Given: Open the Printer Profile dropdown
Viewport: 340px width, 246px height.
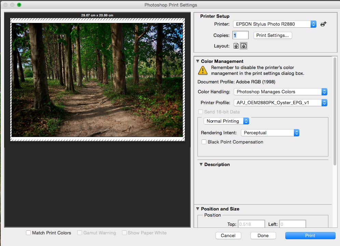Looking at the screenshot, I should click(280, 102).
